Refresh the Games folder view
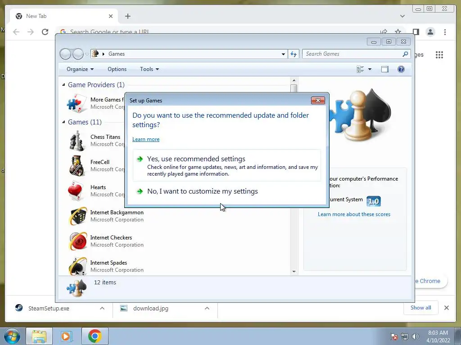 (294, 54)
